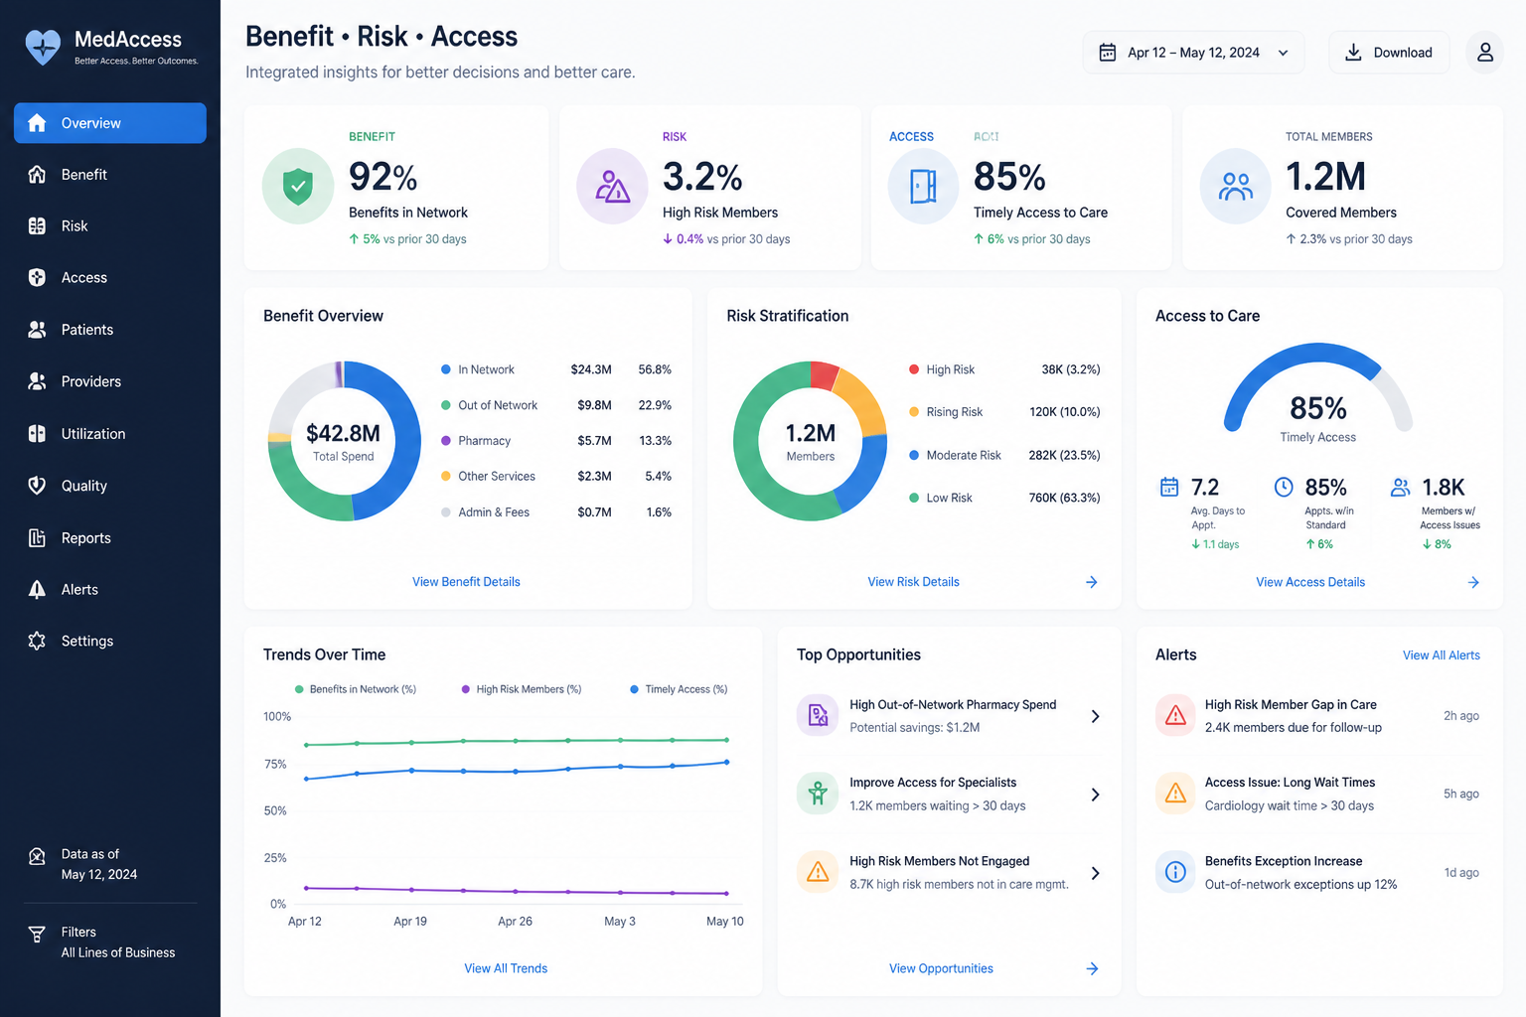
Task: Toggle High Risk Members (%) legend series
Action: tap(522, 689)
